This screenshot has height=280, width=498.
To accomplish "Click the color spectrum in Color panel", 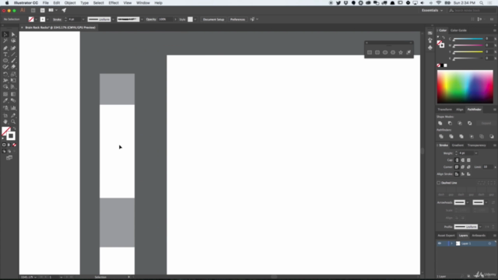I will coord(465,86).
